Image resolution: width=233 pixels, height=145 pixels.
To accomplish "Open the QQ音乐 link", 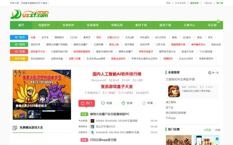I will tap(187, 37).
